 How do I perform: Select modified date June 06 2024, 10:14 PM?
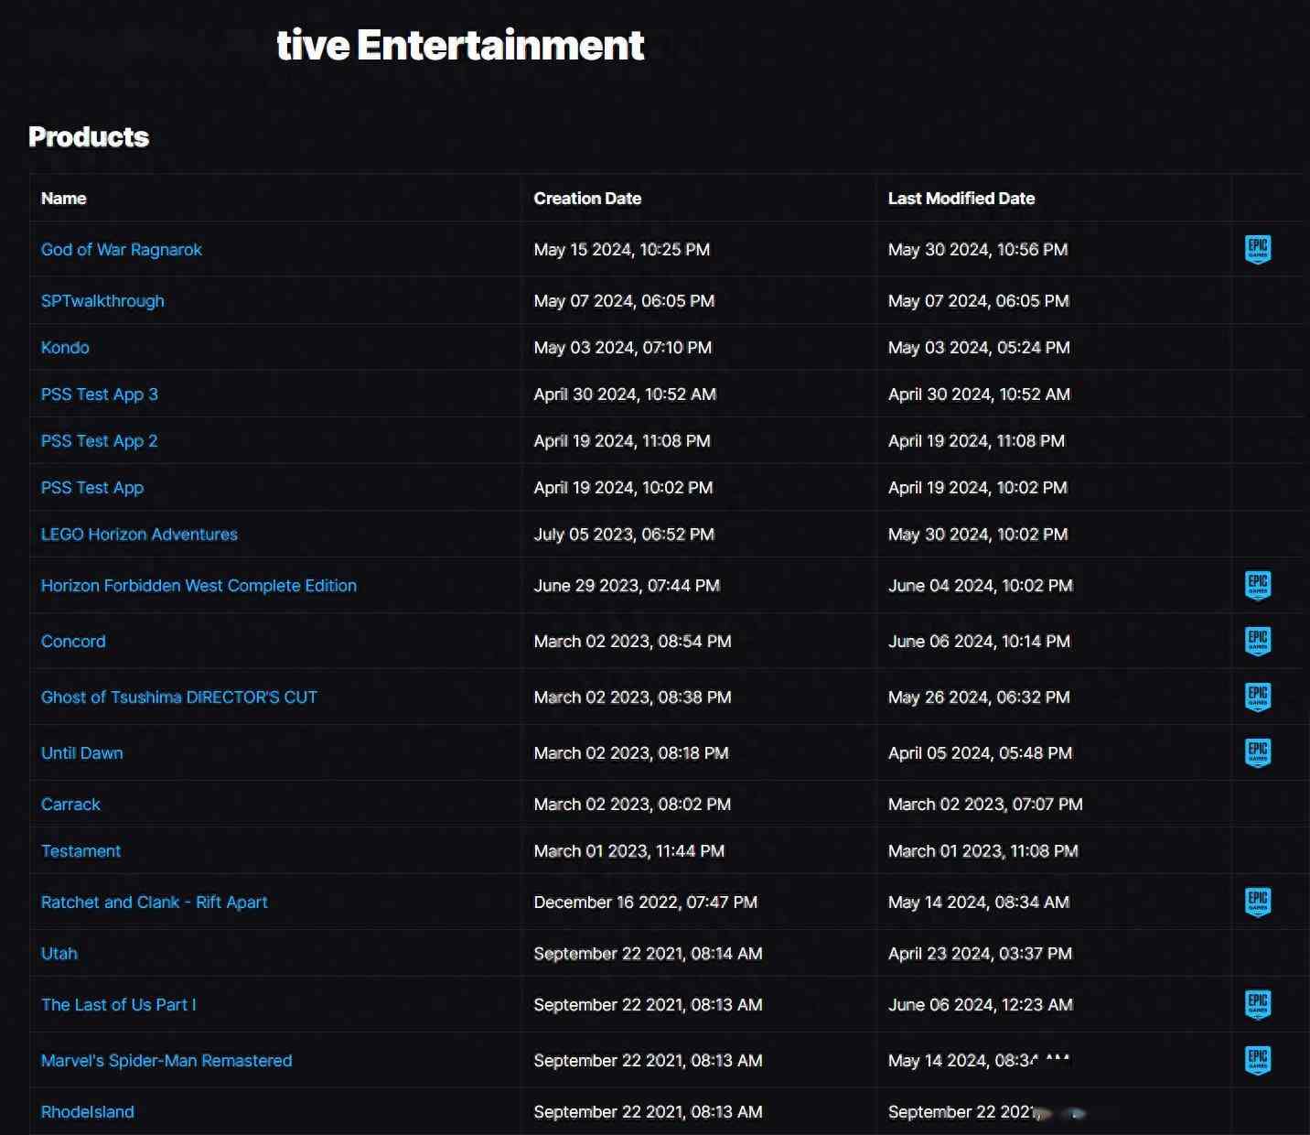[x=979, y=642]
